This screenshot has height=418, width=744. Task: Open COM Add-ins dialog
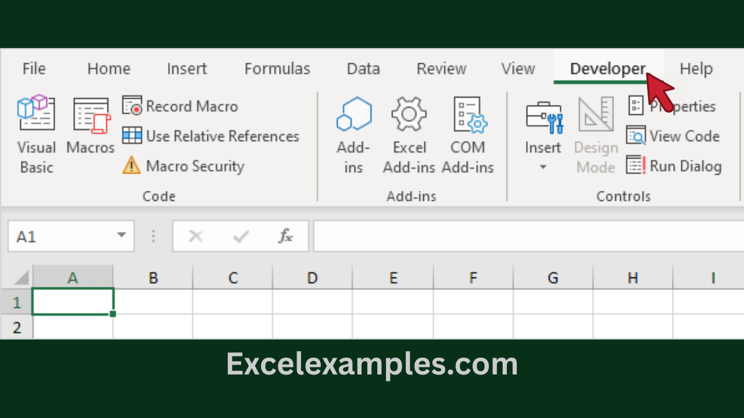pyautogui.click(x=468, y=136)
